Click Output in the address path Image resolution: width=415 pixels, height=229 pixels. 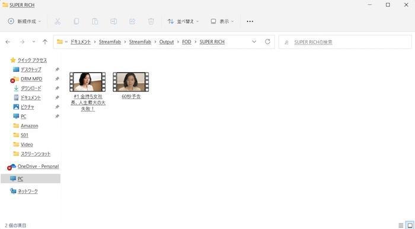tap(167, 42)
